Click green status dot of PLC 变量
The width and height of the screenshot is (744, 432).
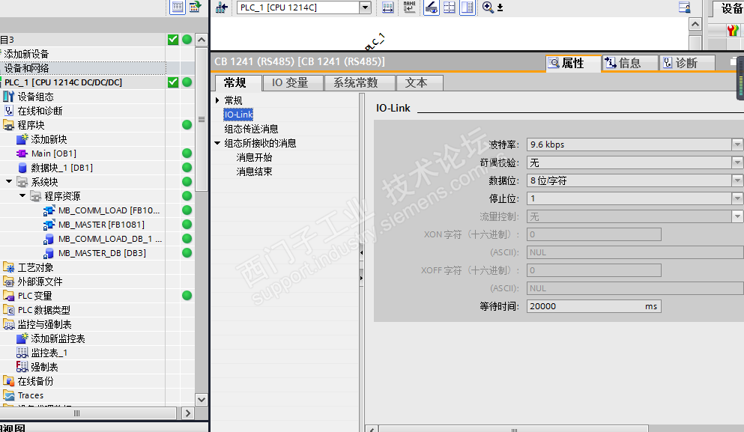[x=187, y=296]
